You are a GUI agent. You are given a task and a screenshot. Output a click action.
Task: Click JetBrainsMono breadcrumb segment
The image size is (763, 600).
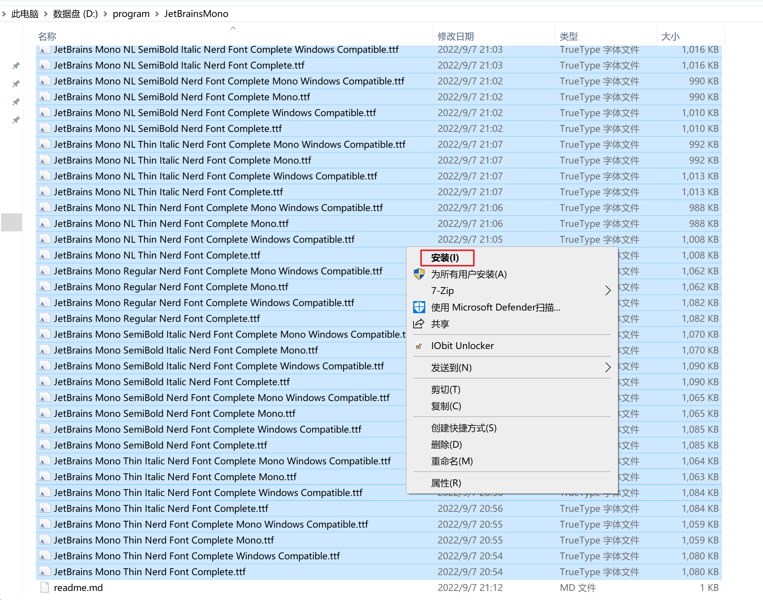(196, 14)
